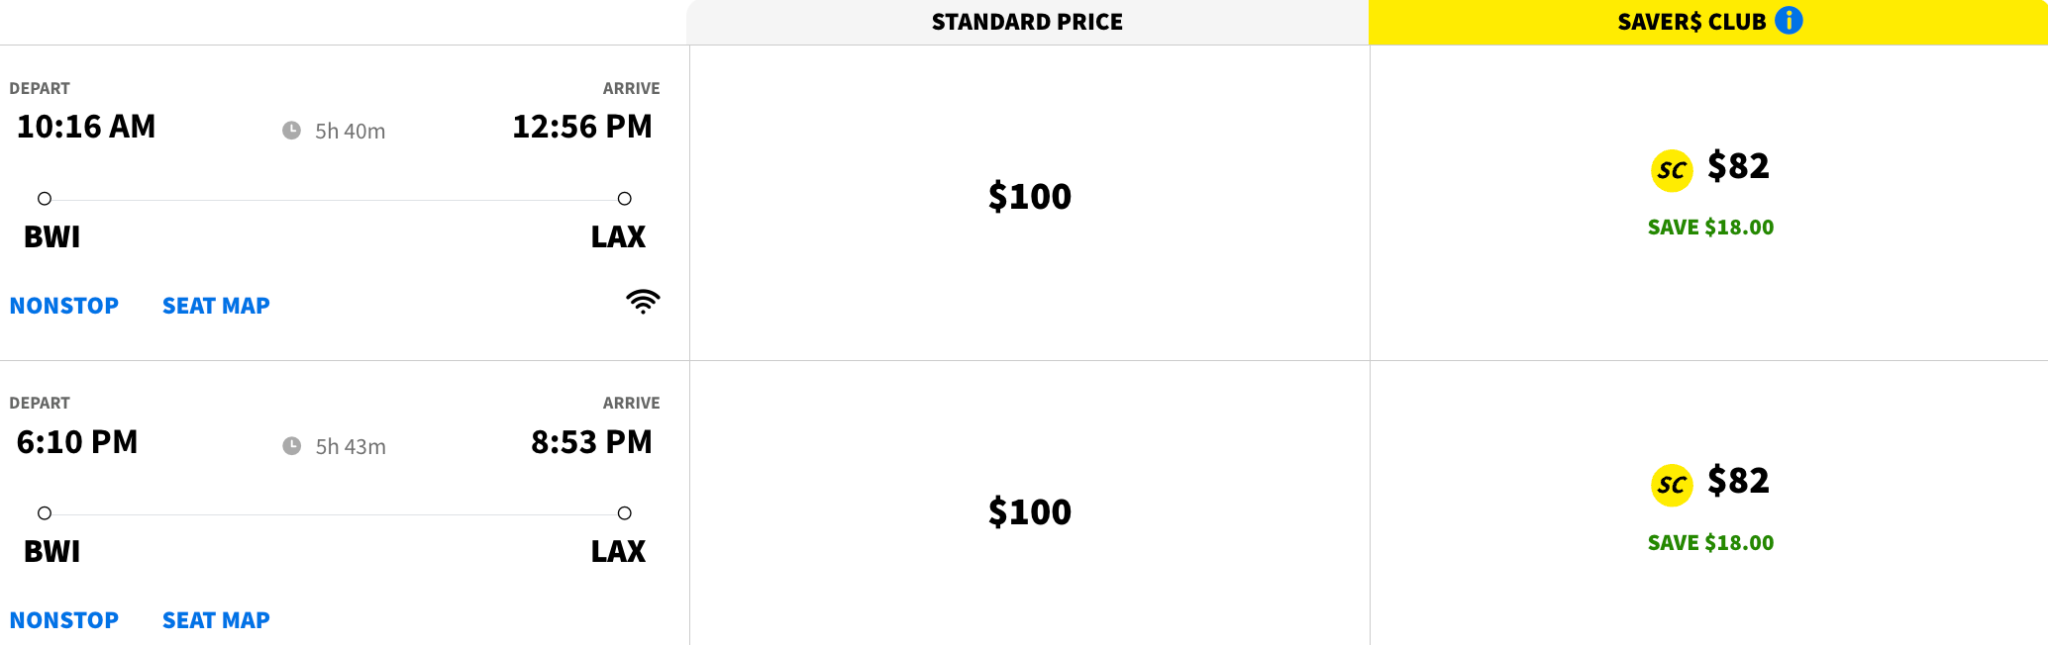
Task: Open the NONSTOP details for the 10:16 AM flight
Action: pyautogui.click(x=64, y=306)
